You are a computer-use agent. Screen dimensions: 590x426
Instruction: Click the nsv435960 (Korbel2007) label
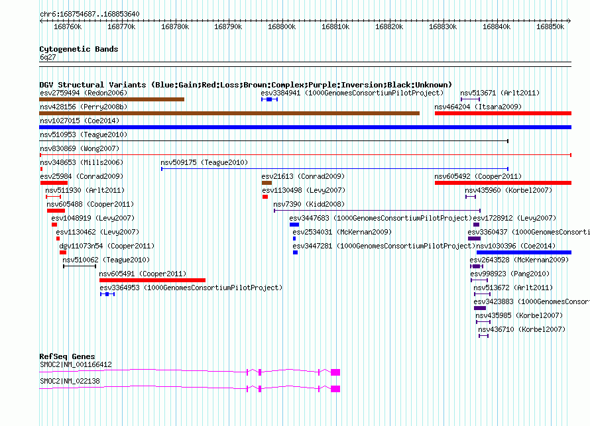click(x=508, y=190)
